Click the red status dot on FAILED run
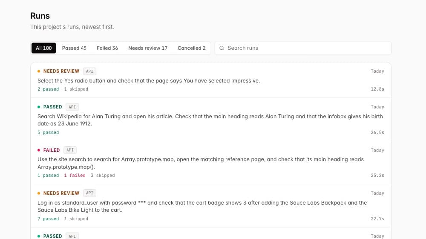 [39, 150]
